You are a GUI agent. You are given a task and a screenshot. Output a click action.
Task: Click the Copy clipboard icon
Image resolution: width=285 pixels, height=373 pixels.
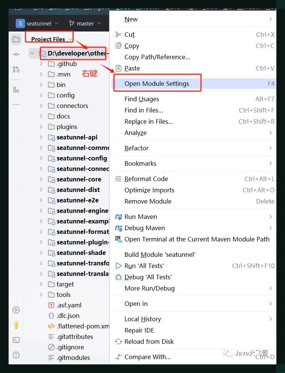click(118, 46)
